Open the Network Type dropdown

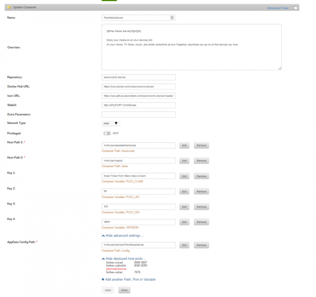(x=111, y=123)
